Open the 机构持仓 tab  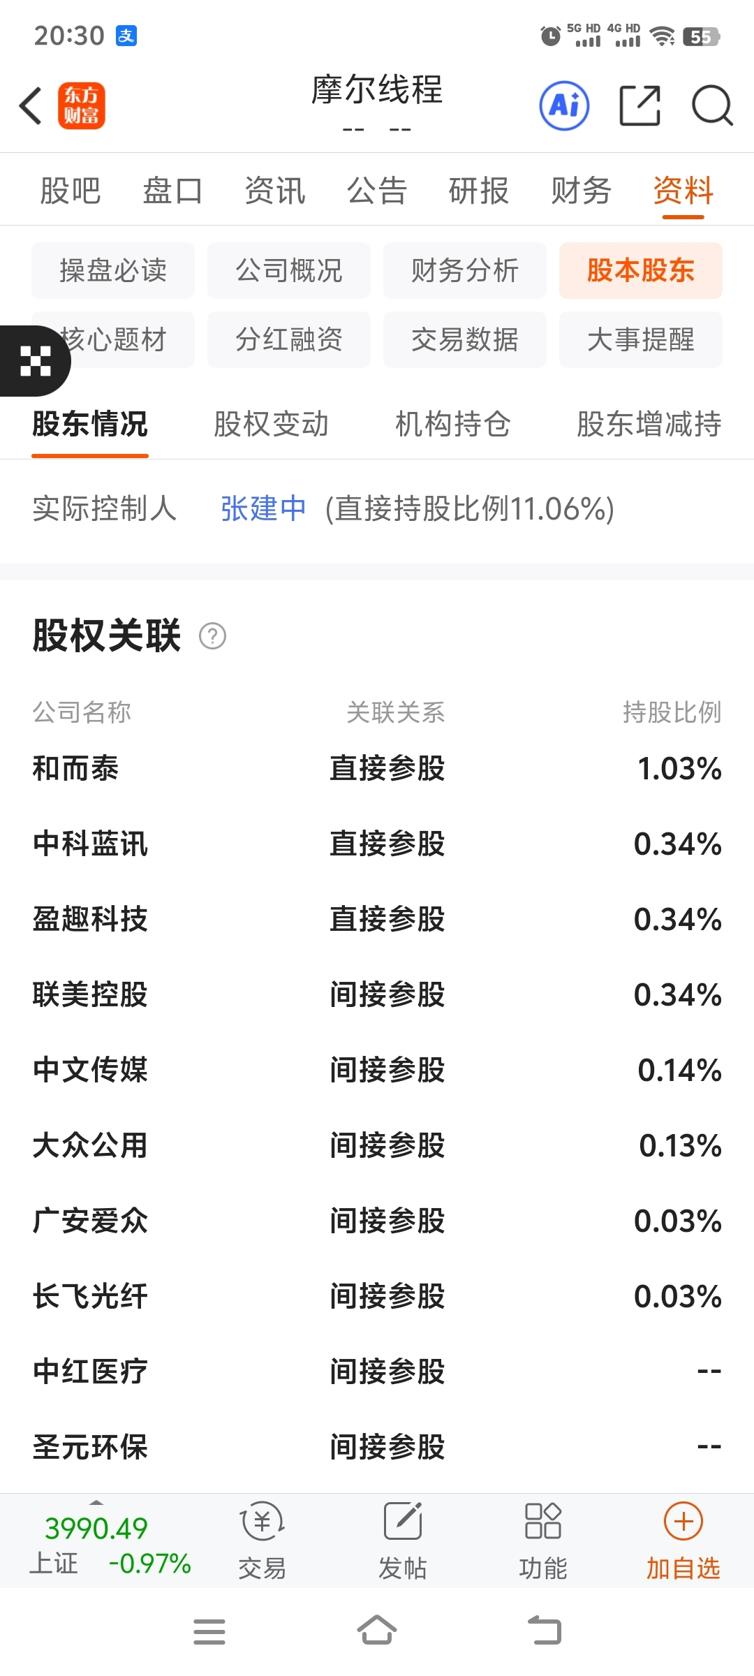[452, 424]
